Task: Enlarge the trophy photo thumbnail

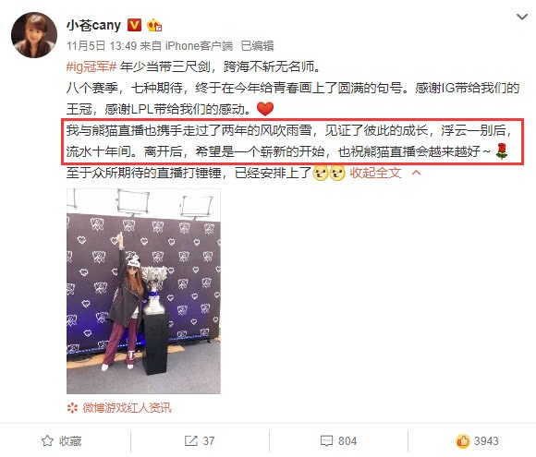Action: coord(143,291)
